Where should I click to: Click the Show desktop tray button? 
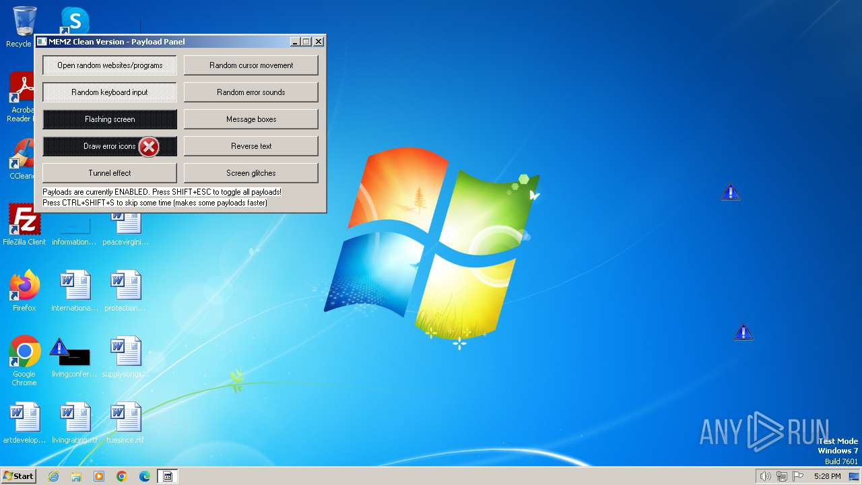(x=854, y=476)
